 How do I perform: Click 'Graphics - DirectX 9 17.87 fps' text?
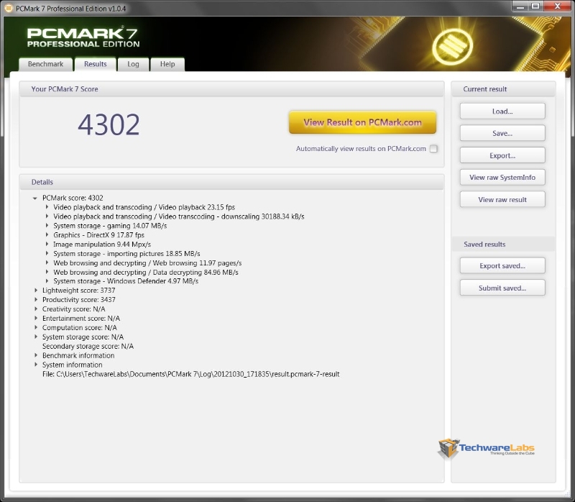tap(98, 235)
